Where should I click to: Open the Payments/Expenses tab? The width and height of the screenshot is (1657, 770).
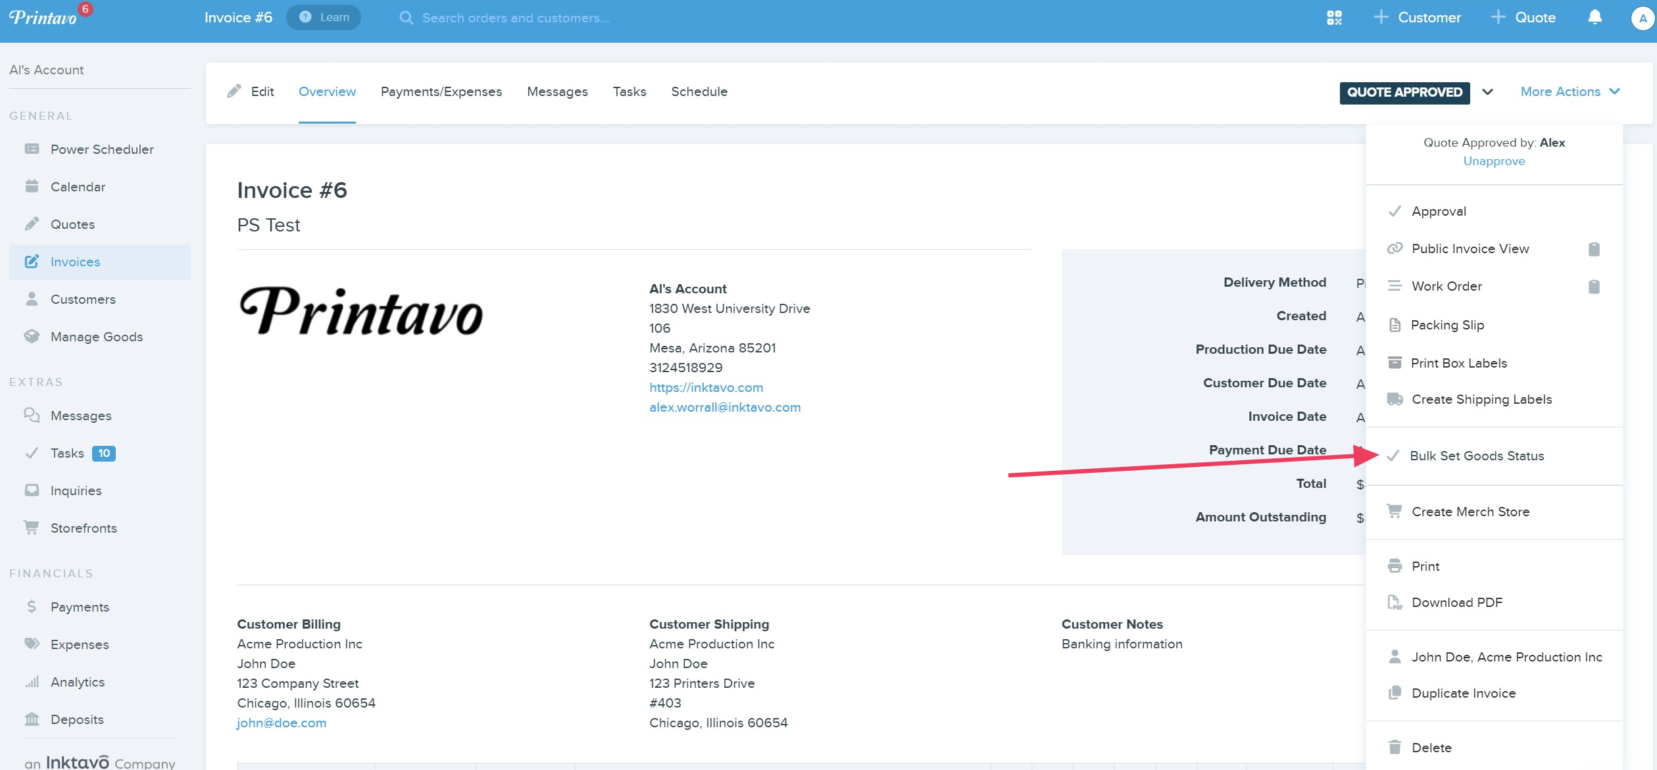[441, 92]
